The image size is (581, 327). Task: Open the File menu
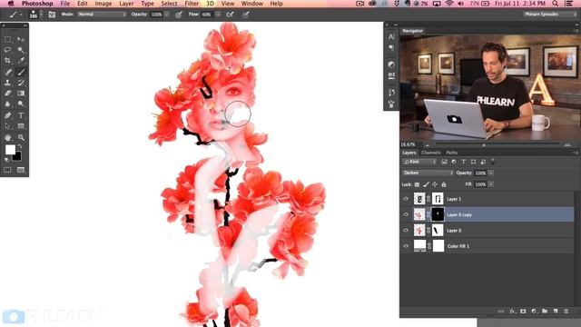(x=64, y=4)
